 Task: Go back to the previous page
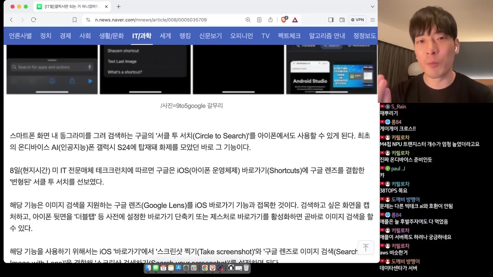(x=11, y=20)
